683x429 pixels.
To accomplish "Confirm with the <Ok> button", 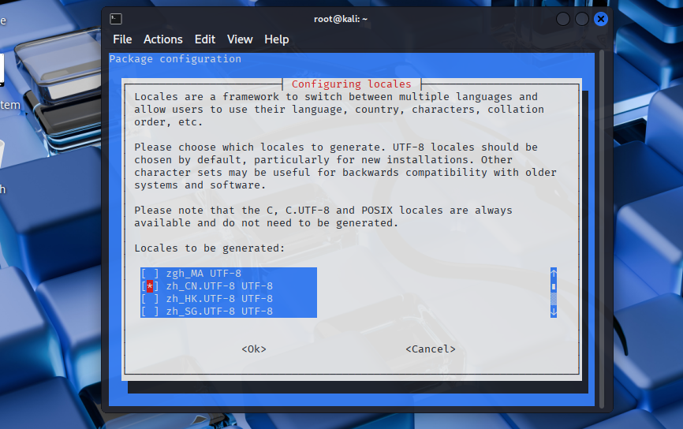I will 254,349.
